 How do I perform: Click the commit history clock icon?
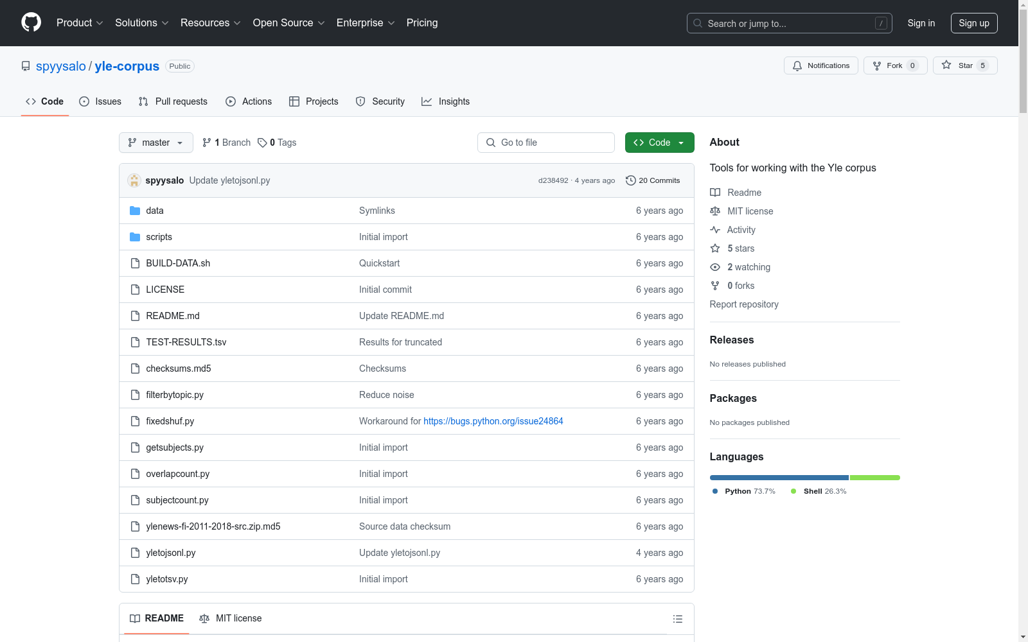[x=631, y=180]
